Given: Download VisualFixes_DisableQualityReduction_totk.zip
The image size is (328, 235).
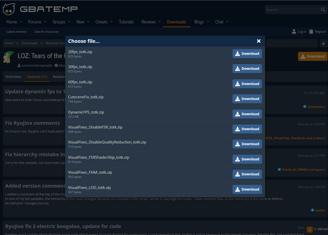Looking at the screenshot, I should coord(247,144).
